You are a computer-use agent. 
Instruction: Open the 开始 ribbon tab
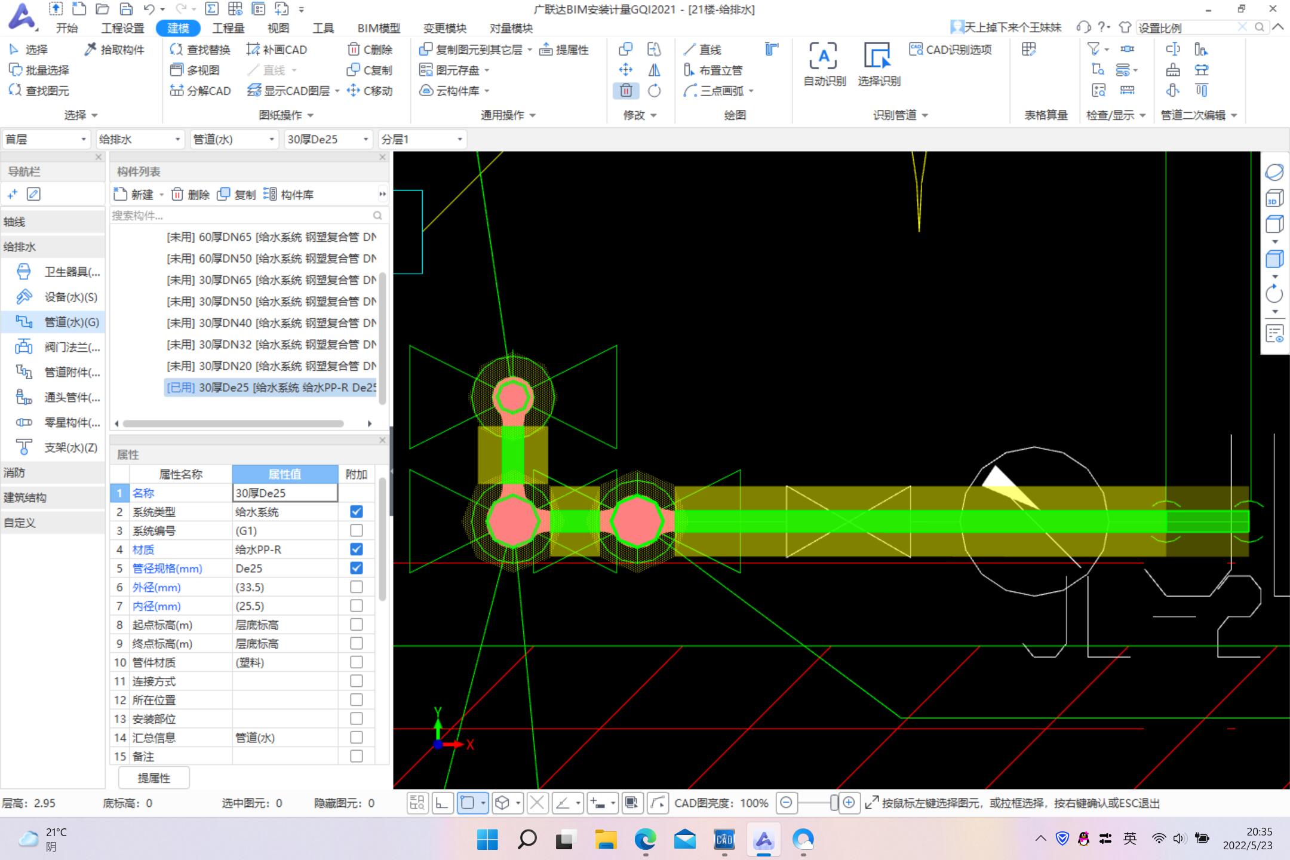67,28
